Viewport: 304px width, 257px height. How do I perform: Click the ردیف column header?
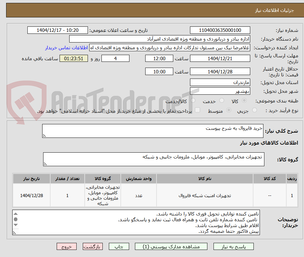tap(292, 179)
